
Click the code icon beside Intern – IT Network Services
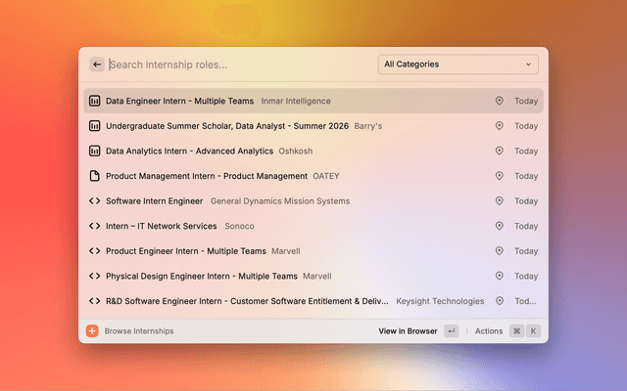coord(95,226)
